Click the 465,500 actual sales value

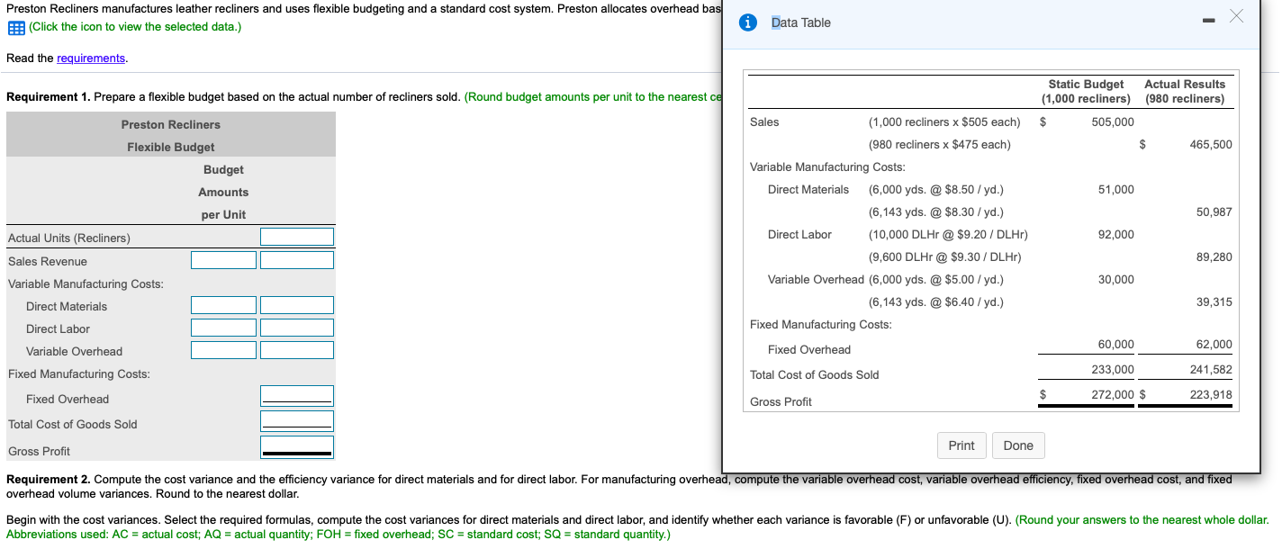click(x=1211, y=144)
